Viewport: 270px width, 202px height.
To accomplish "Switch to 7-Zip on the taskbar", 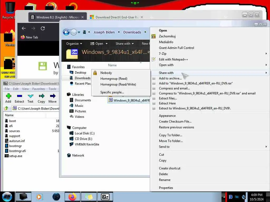I will tap(105, 197).
